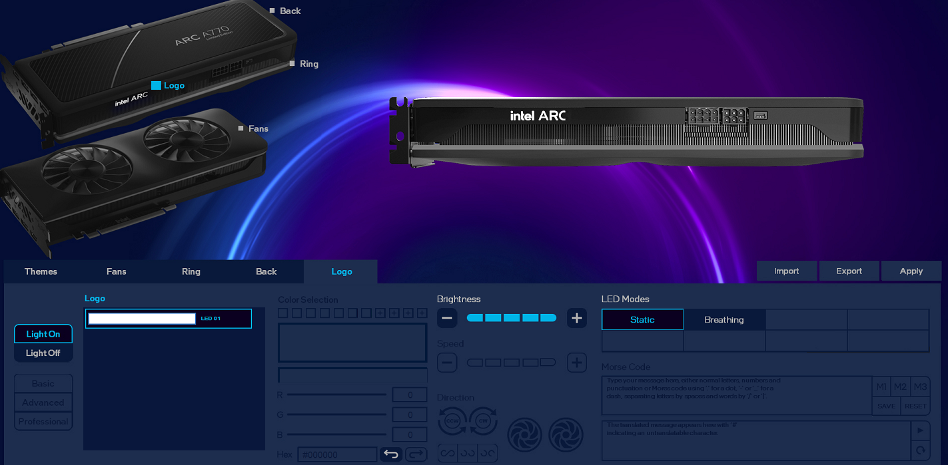The image size is (948, 465).
Task: Click the left fan icon beside Direction
Action: click(x=525, y=434)
